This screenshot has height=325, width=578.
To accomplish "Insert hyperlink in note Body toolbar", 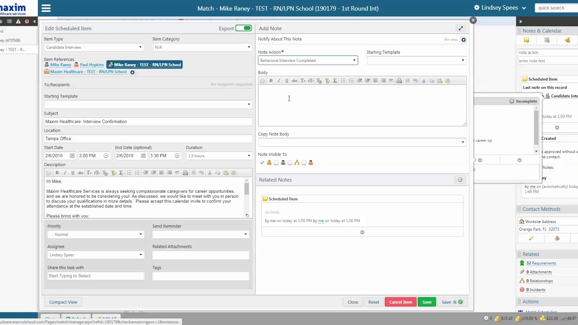I will 415,81.
